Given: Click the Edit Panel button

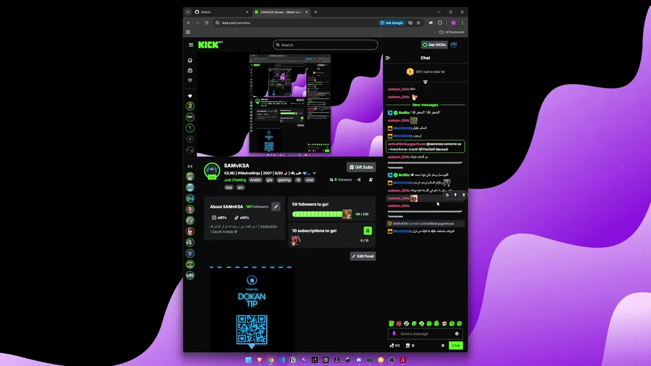Looking at the screenshot, I should pyautogui.click(x=363, y=256).
